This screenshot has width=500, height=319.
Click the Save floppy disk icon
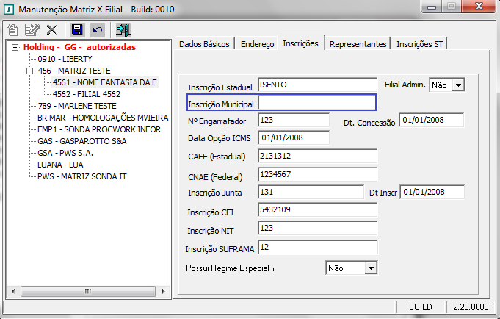(78, 30)
